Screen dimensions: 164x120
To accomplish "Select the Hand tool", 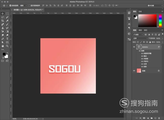I will coord(3,46).
